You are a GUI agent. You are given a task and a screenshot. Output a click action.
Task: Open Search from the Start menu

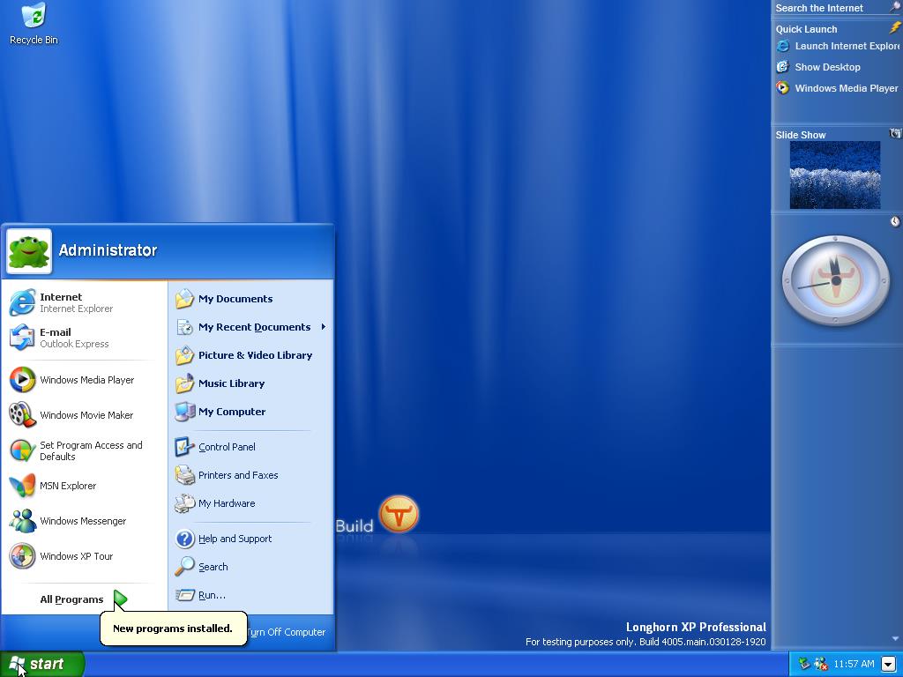click(x=251, y=567)
